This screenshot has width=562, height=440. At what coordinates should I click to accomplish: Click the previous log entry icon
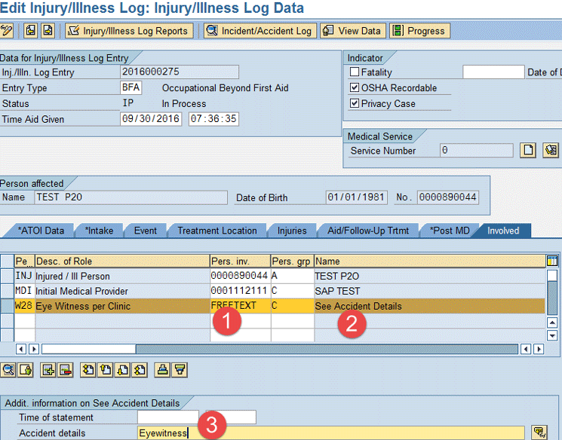(x=30, y=31)
